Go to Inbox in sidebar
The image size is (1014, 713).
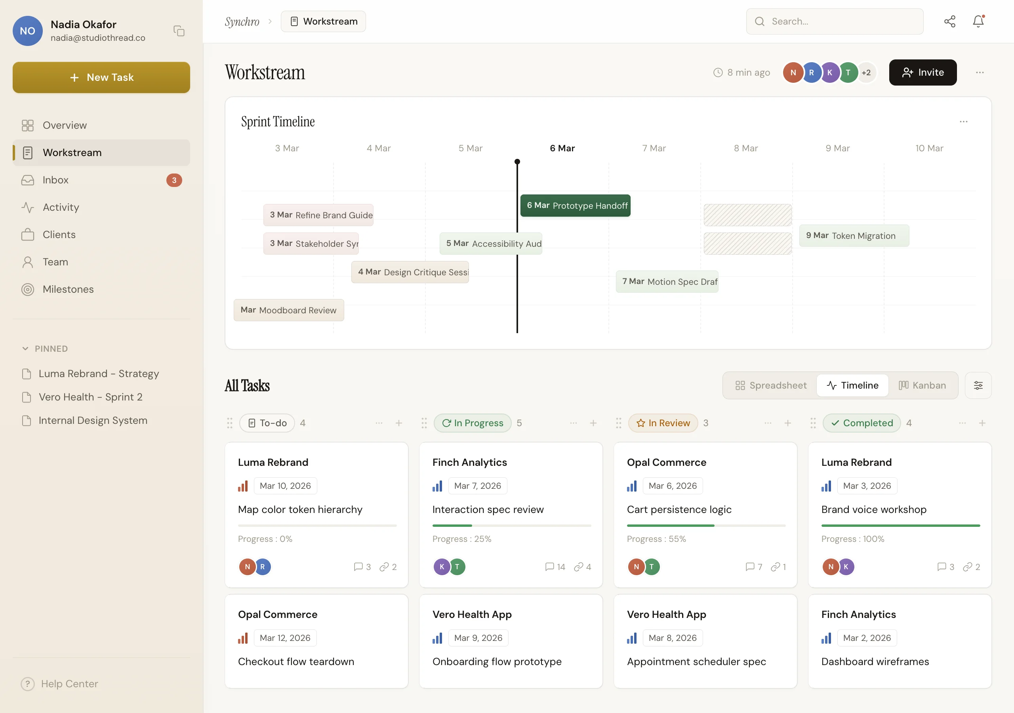pyautogui.click(x=55, y=180)
